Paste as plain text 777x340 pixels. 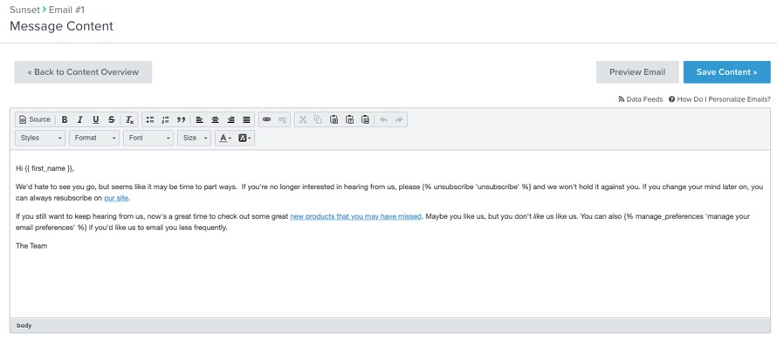click(350, 119)
